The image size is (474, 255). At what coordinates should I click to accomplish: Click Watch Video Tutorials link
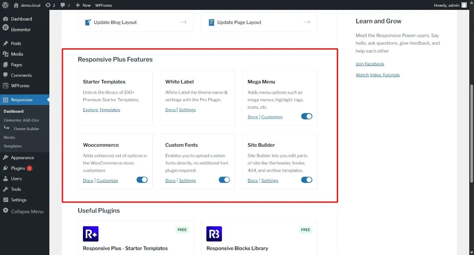(x=378, y=75)
